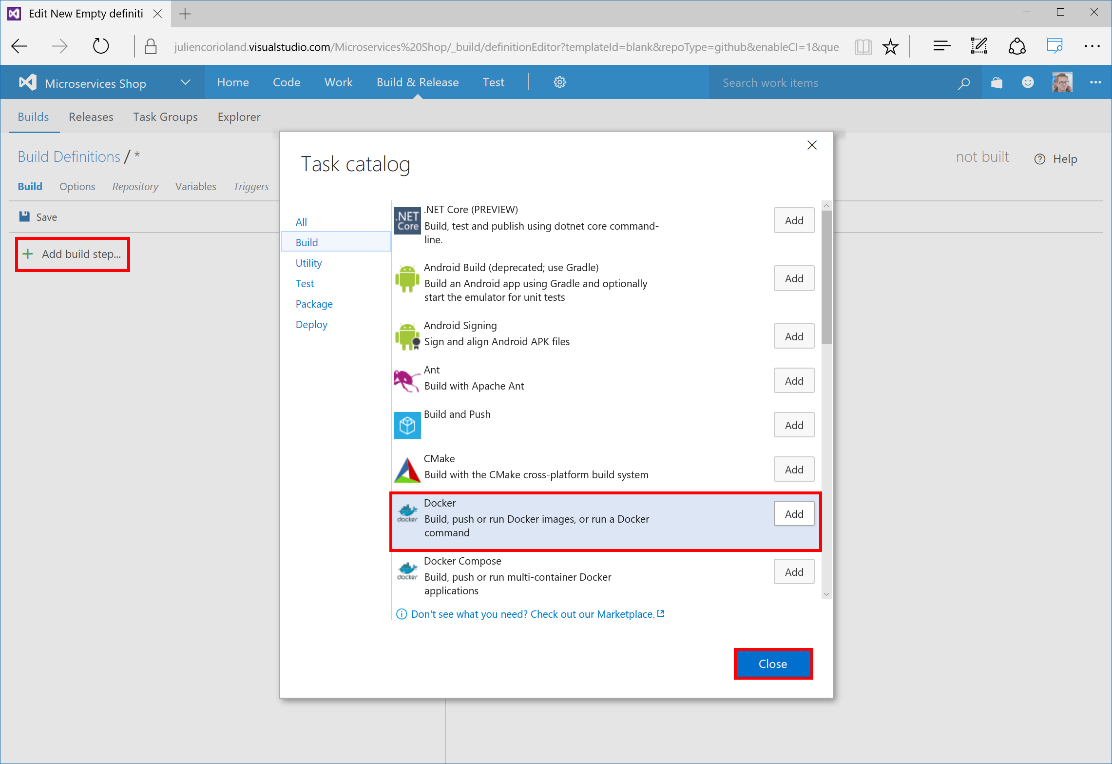Click the Docker Compose task icon
The height and width of the screenshot is (764, 1112).
[407, 570]
